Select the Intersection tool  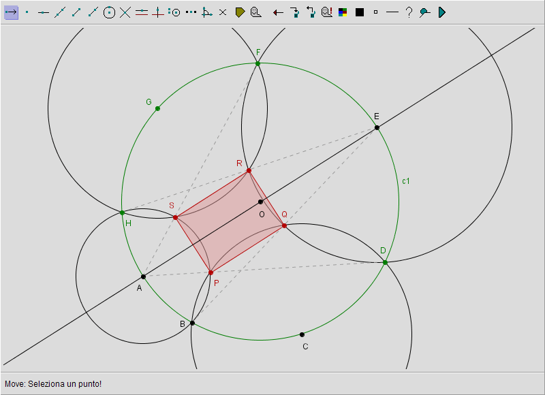pos(125,12)
